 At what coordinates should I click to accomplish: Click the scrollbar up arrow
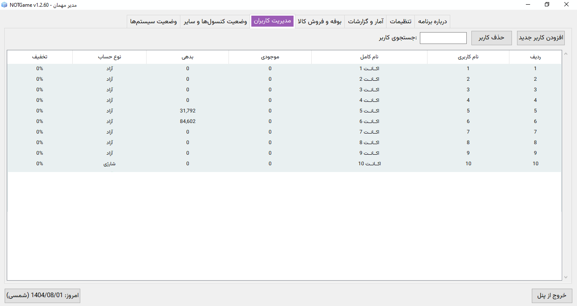click(566, 54)
